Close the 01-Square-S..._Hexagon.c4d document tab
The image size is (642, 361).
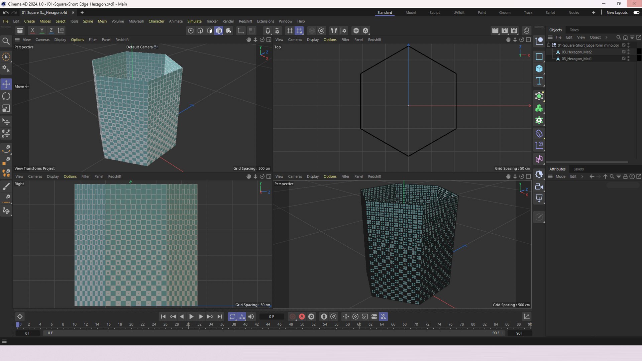point(73,13)
